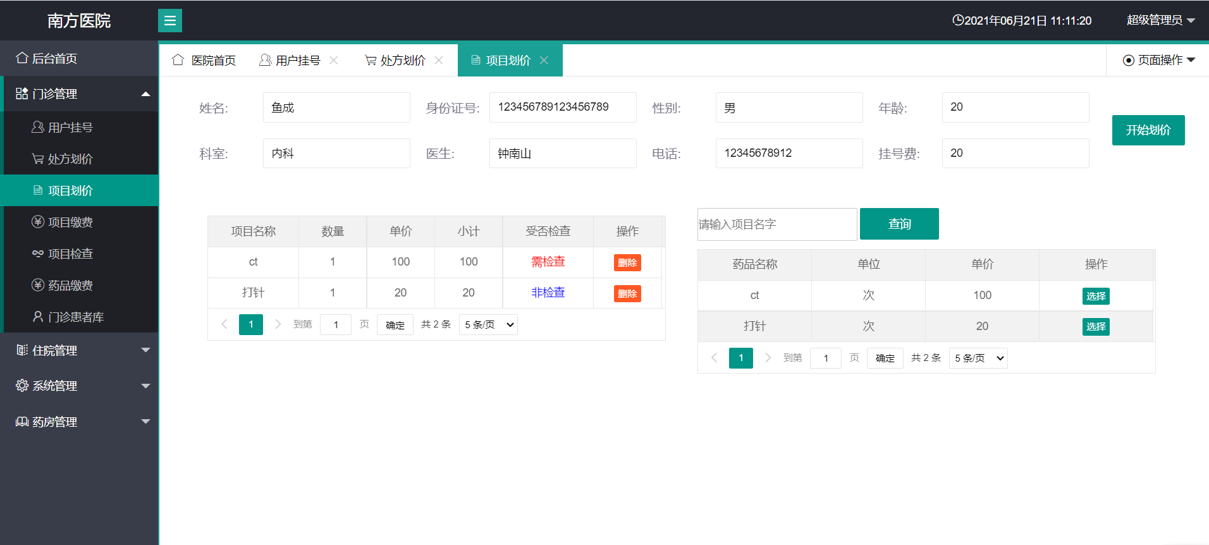The height and width of the screenshot is (545, 1209).
Task: Select the ct item with 选择 button
Action: tap(1096, 296)
